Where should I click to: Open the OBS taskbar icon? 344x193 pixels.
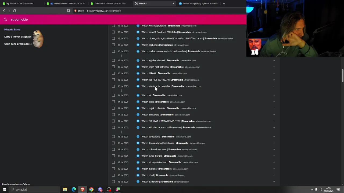click(109, 190)
